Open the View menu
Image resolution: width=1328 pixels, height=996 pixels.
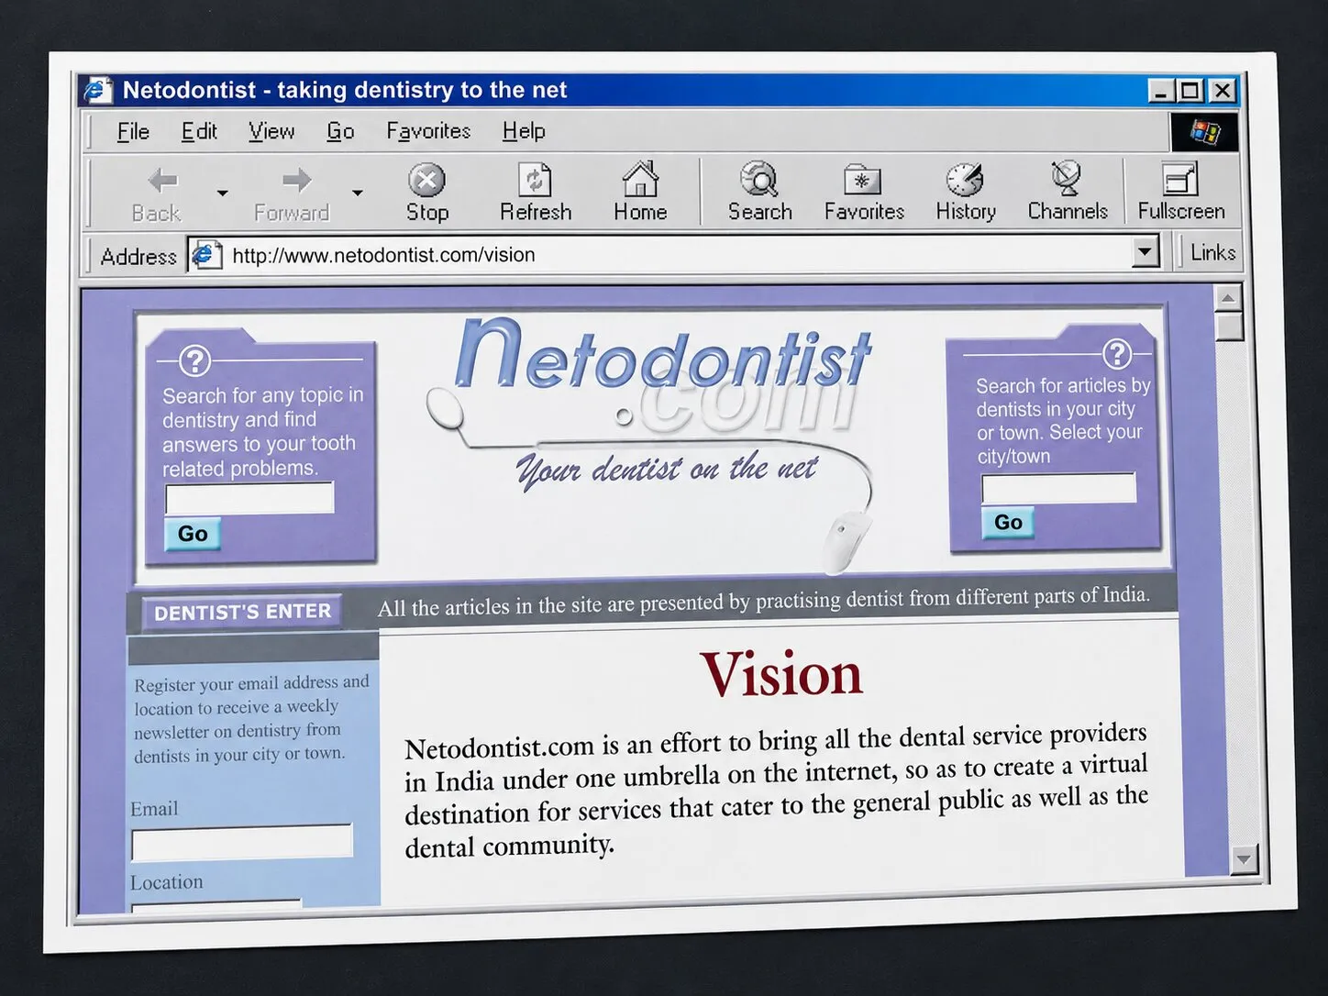pos(271,132)
